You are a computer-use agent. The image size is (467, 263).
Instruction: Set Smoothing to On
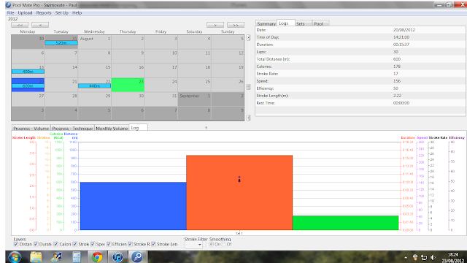(x=211, y=244)
